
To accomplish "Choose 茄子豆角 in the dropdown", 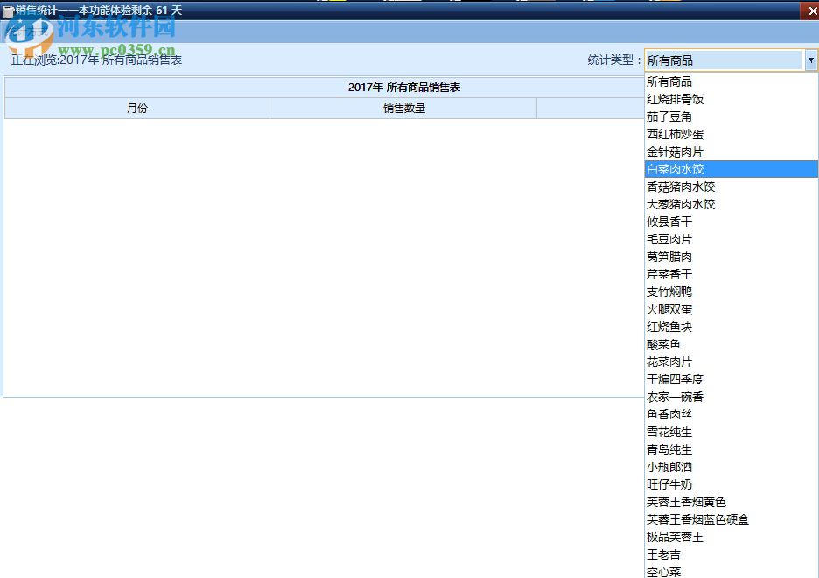I will coord(731,116).
